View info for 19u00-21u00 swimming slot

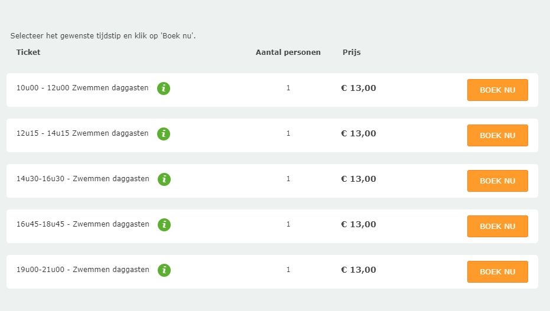[164, 270]
